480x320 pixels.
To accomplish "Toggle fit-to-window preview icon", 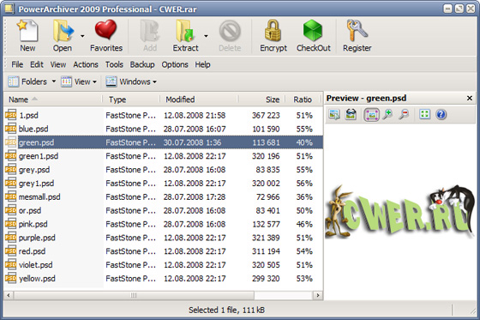I will [x=371, y=115].
